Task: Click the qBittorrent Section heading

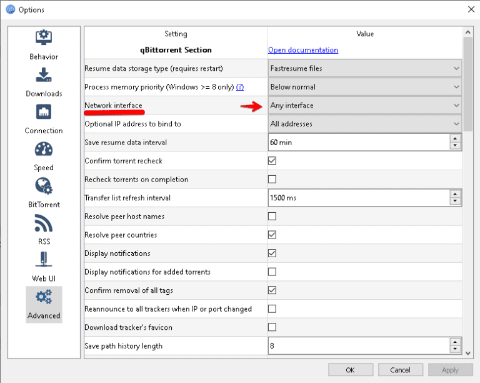Action: click(x=176, y=50)
